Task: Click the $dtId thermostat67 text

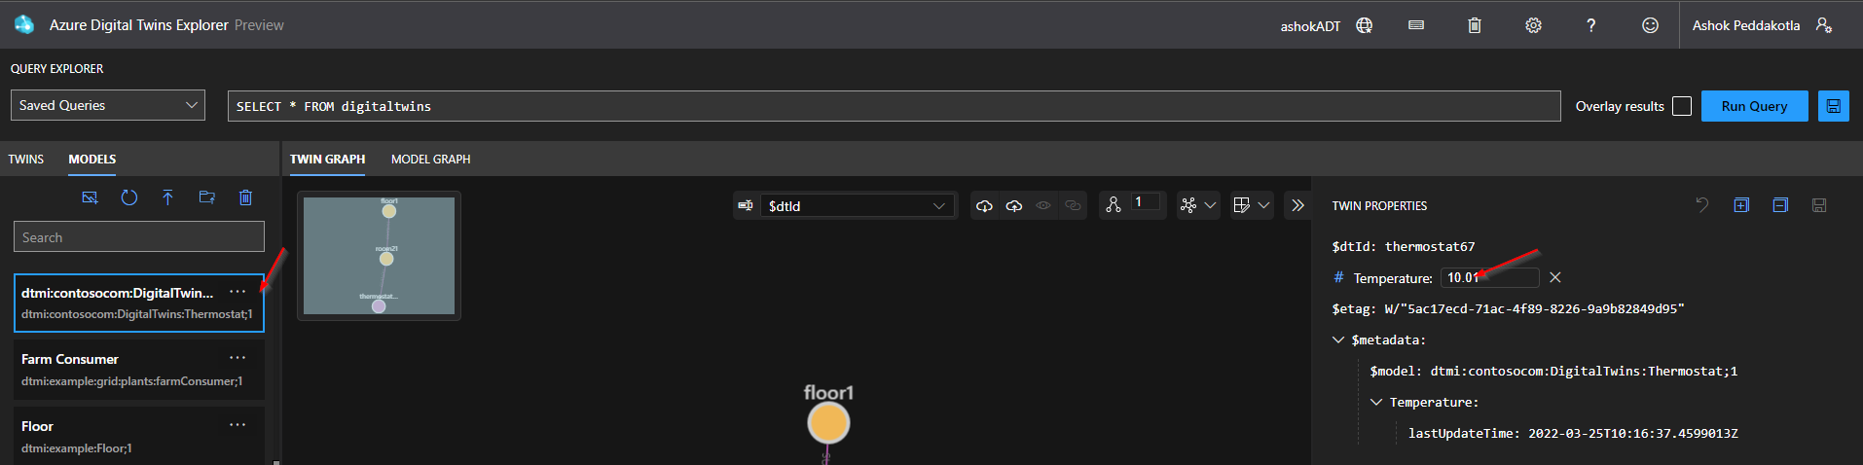Action: pyautogui.click(x=1404, y=246)
